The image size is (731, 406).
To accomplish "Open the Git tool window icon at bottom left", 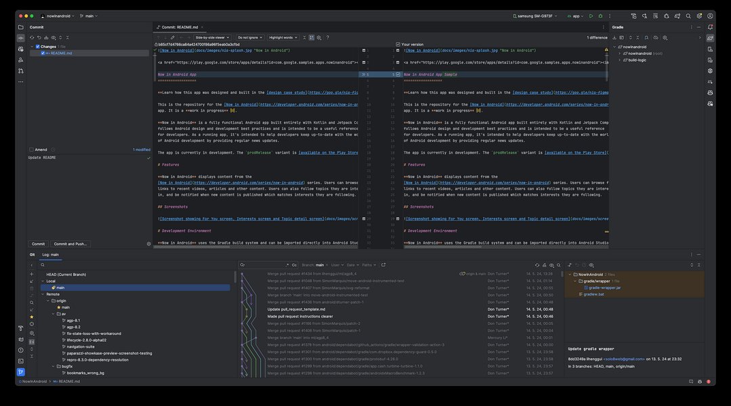I will tap(20, 372).
